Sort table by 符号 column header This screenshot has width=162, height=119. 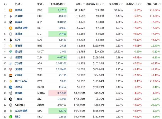tap(40, 4)
